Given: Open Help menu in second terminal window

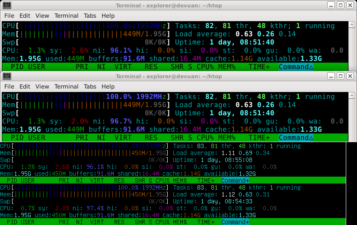Looking at the screenshot, I should [108, 86].
